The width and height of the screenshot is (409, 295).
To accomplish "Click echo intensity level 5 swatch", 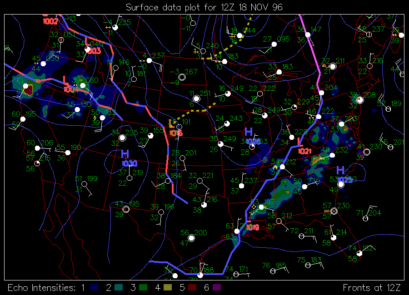I will pyautogui.click(x=192, y=288).
